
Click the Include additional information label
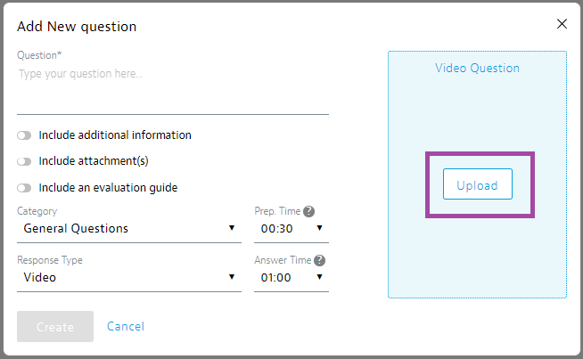pos(115,135)
